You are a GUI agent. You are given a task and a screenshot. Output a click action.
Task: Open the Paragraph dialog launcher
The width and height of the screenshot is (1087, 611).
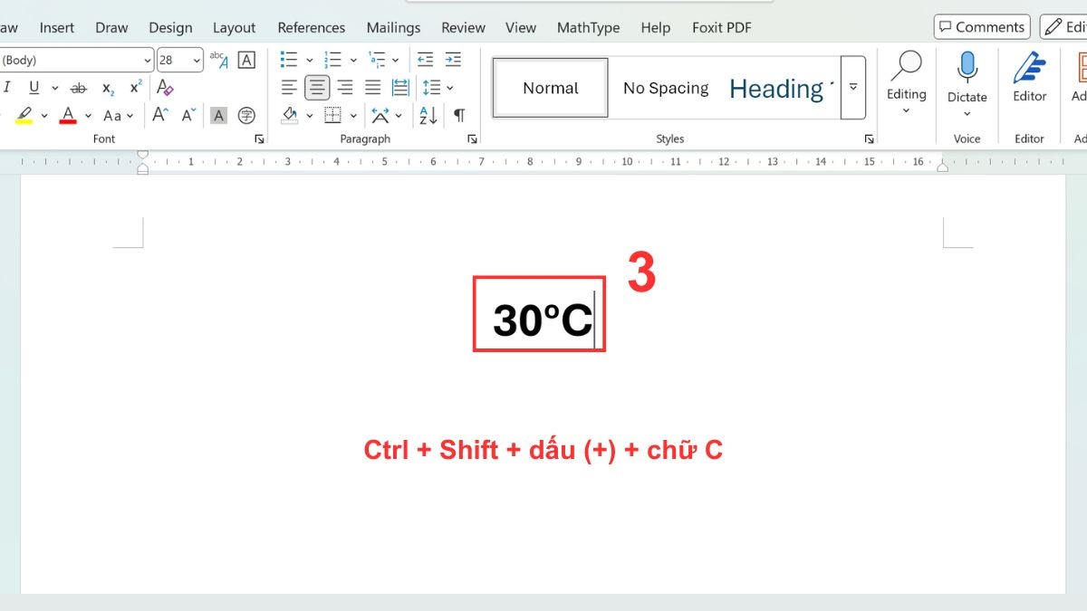tap(472, 139)
